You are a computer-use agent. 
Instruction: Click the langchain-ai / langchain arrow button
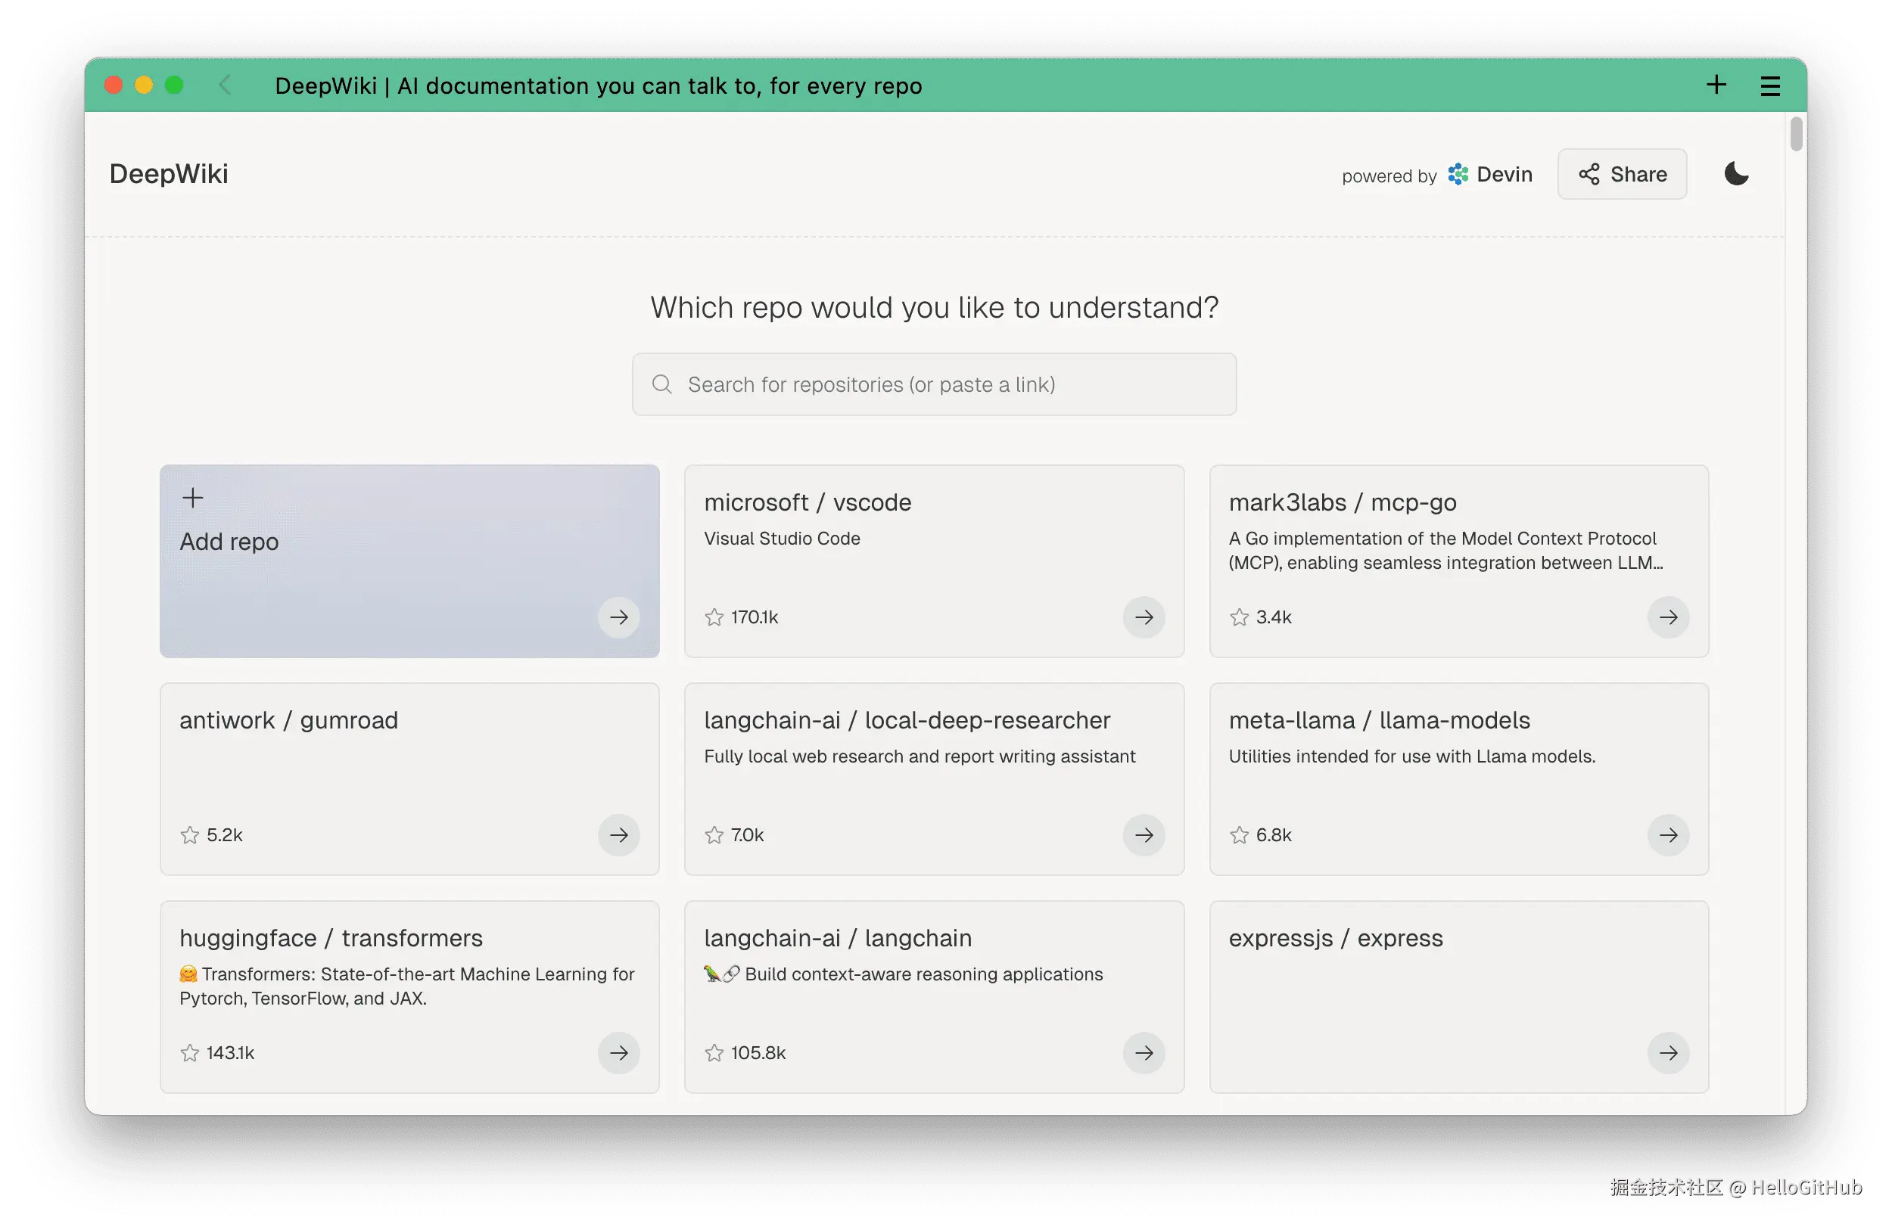pyautogui.click(x=1144, y=1053)
